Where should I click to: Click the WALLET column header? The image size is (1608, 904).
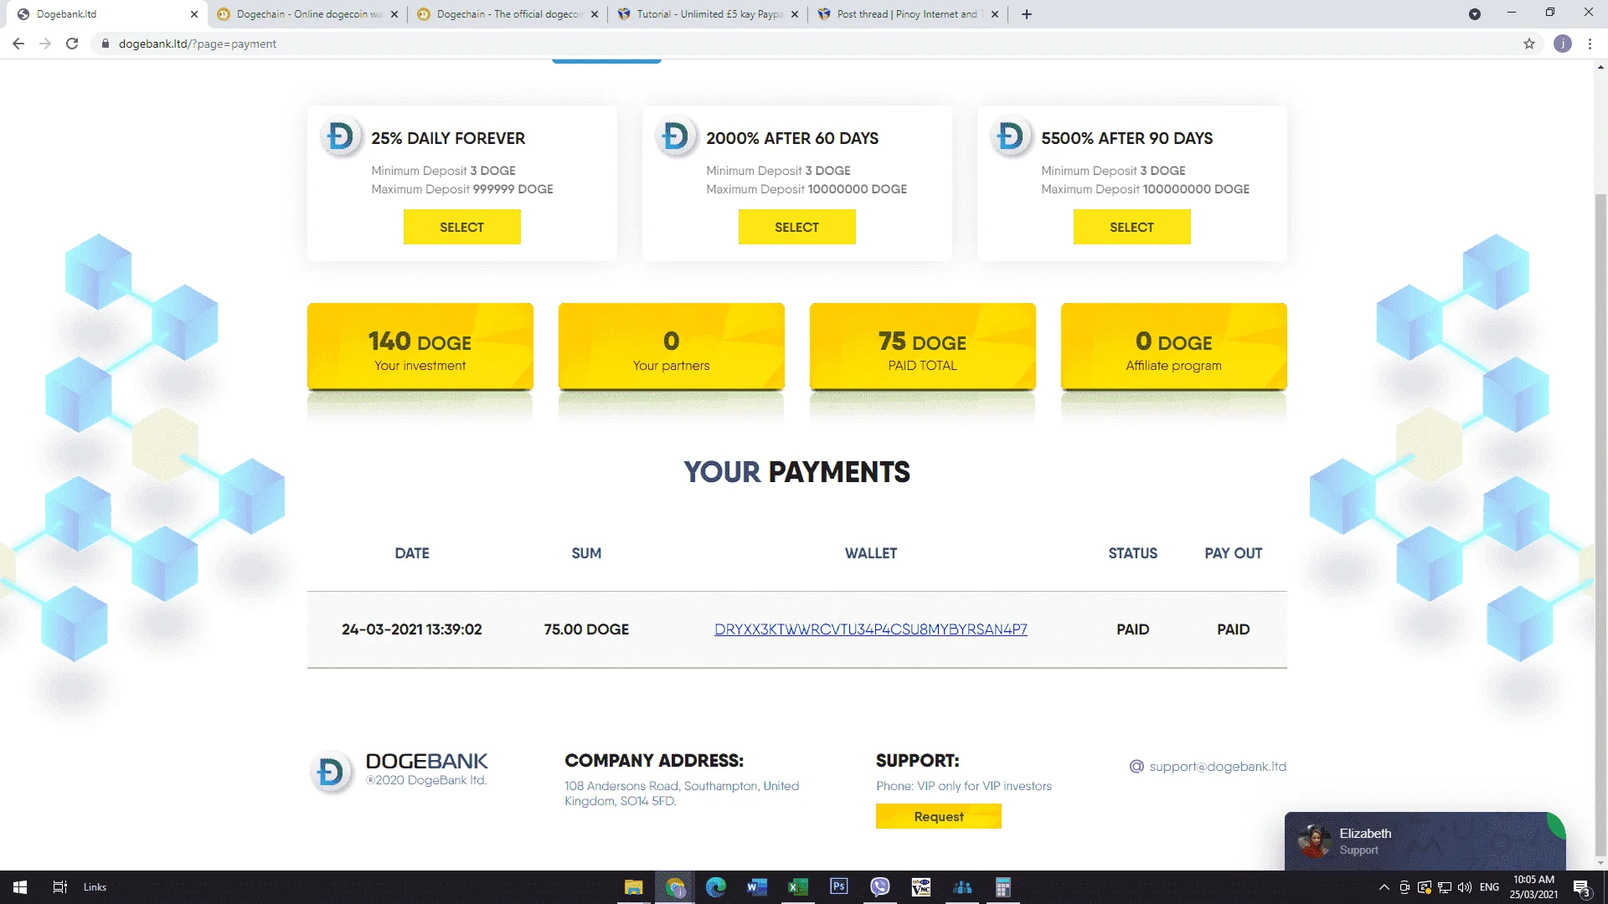coord(871,553)
